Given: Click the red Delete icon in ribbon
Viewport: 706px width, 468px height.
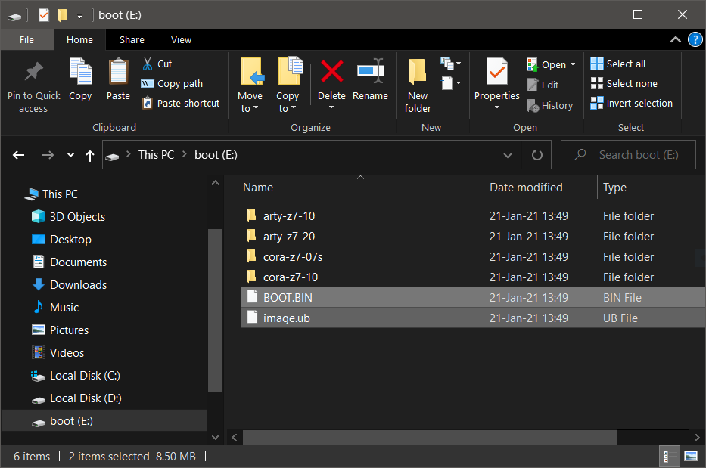Looking at the screenshot, I should (332, 72).
